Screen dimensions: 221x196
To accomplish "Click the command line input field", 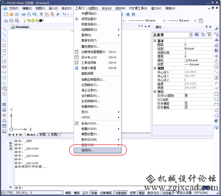I will (x=113, y=188).
